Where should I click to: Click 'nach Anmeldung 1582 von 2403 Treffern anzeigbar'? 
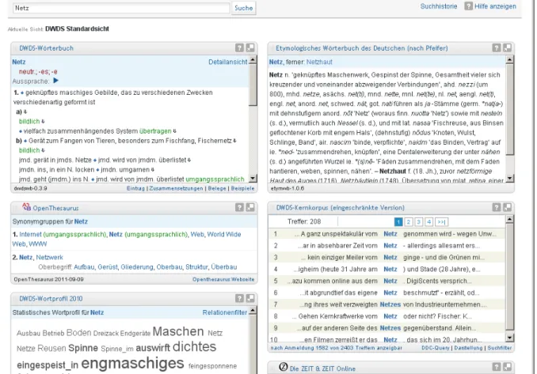click(x=336, y=348)
